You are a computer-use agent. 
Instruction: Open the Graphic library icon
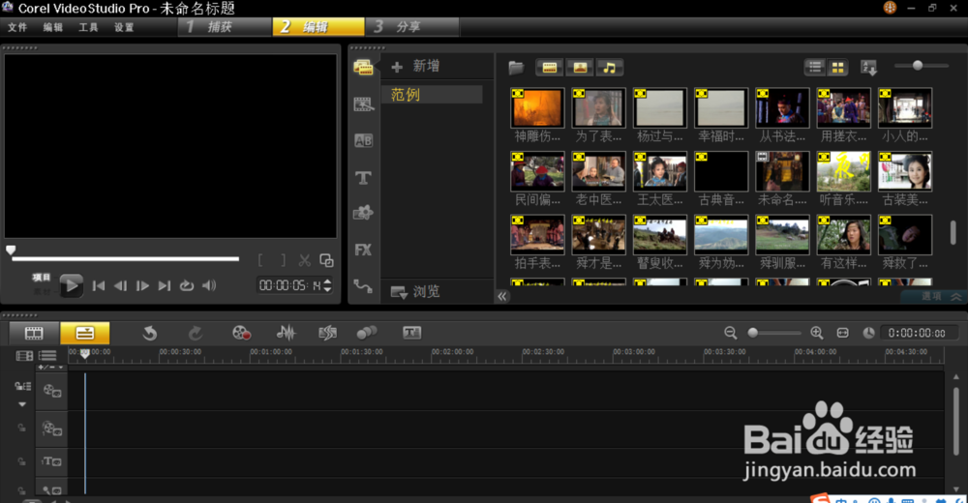[363, 213]
